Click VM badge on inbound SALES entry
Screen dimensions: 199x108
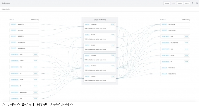click(x=35, y=61)
